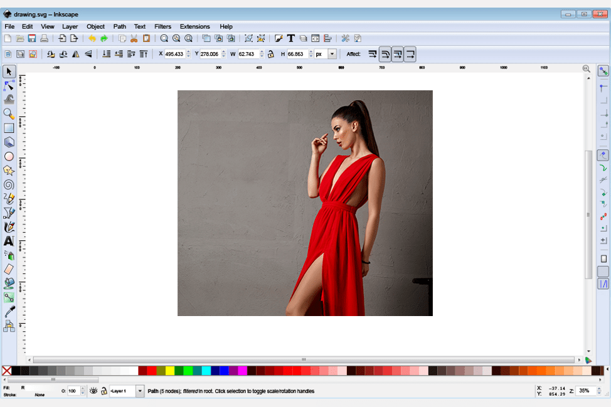The width and height of the screenshot is (611, 407).
Task: Toggle snap to page border
Action: pos(603,258)
